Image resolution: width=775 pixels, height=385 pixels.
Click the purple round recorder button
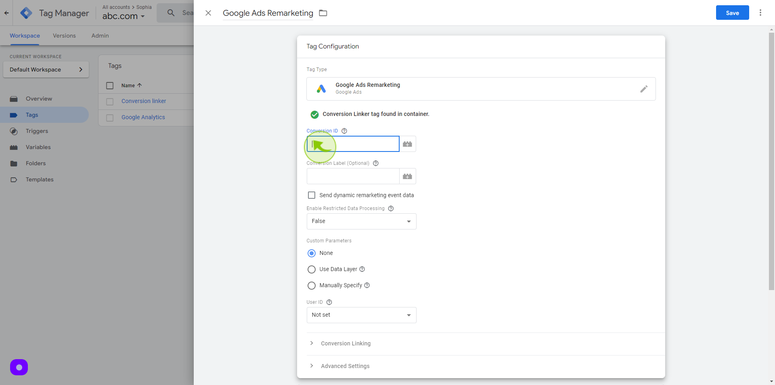point(19,367)
